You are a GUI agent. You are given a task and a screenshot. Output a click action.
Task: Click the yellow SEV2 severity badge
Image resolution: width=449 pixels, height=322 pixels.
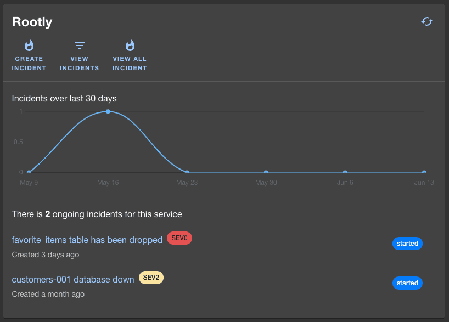click(x=151, y=278)
